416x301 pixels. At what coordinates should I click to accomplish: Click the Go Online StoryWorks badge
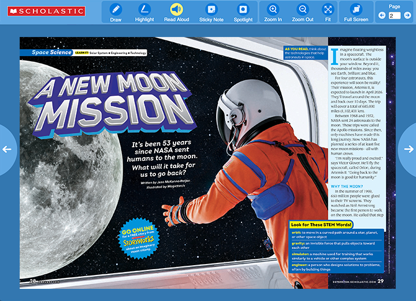coord(138,238)
